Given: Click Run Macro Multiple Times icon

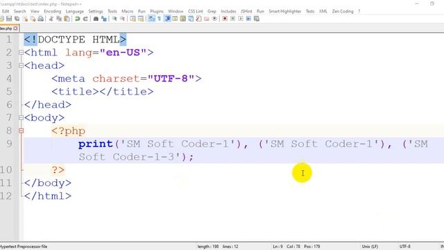Looking at the screenshot, I should [x=248, y=19].
